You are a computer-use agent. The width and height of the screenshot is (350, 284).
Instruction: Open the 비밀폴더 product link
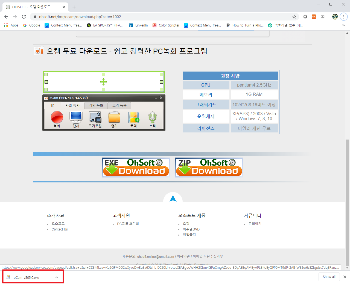[189, 235]
